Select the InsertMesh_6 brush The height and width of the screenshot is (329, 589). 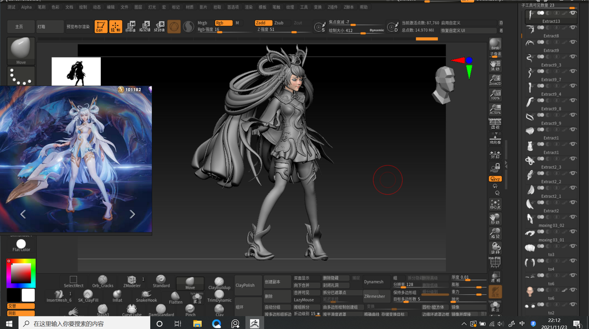click(59, 296)
